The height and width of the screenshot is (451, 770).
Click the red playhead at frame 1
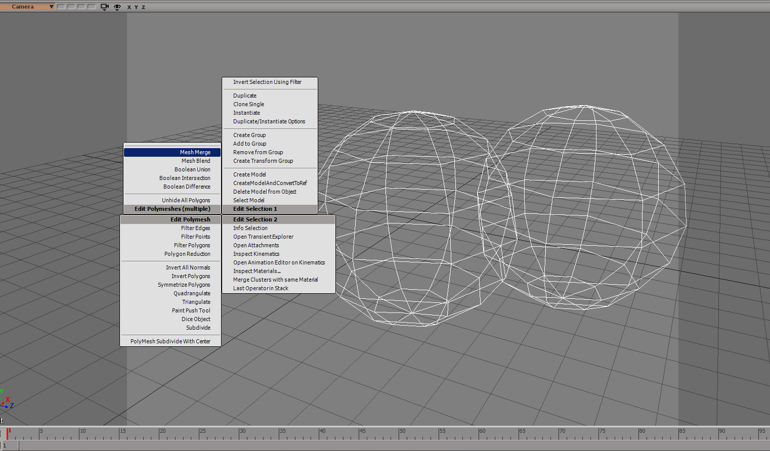click(x=7, y=433)
